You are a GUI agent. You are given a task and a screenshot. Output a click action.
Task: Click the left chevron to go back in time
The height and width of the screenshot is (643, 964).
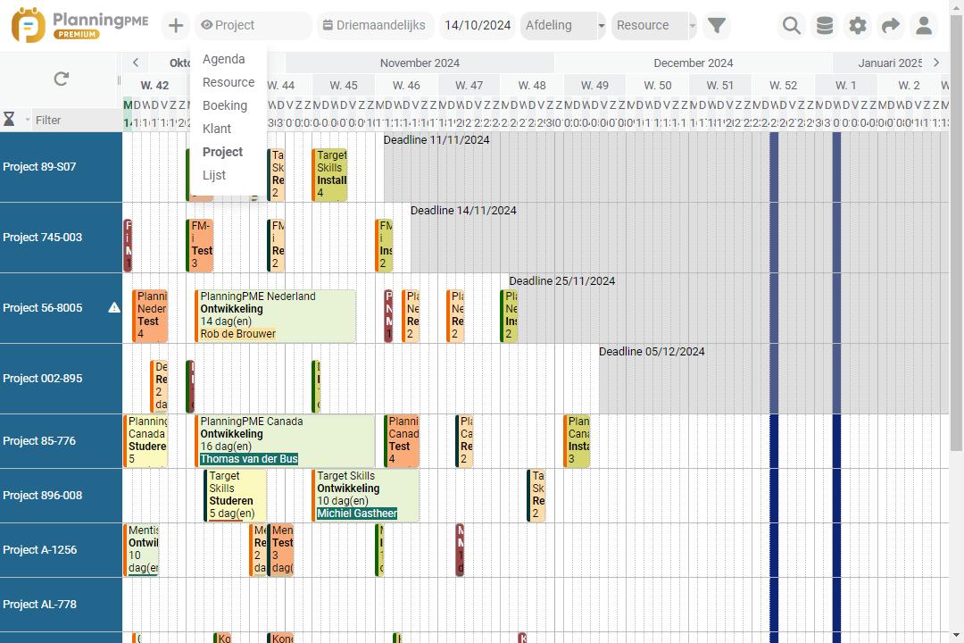135,63
